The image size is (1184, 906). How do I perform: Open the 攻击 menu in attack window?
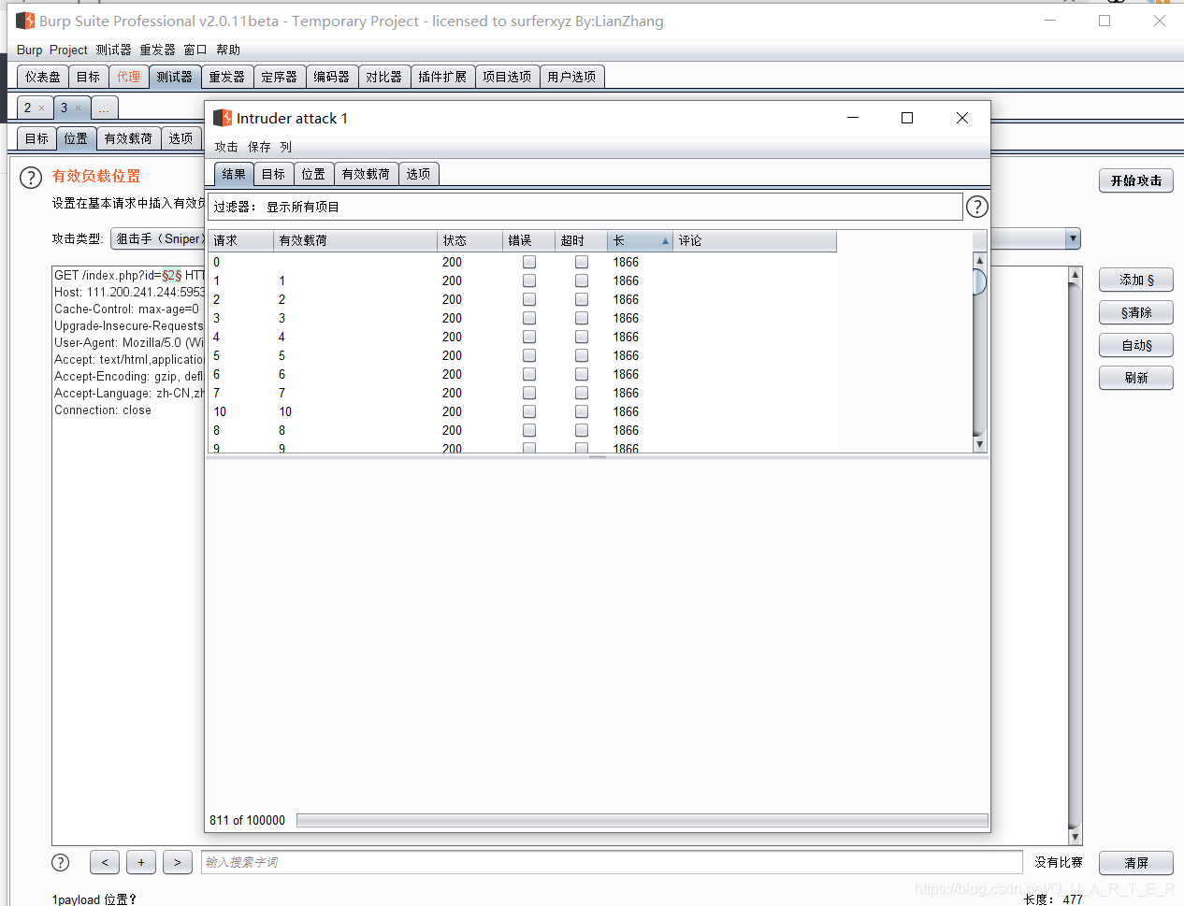226,147
